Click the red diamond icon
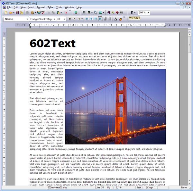The height and width of the screenshot is (191, 193). pyautogui.click(x=117, y=12)
